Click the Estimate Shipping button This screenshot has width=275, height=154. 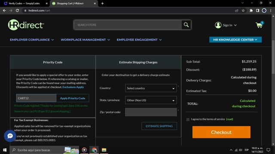tap(159, 126)
